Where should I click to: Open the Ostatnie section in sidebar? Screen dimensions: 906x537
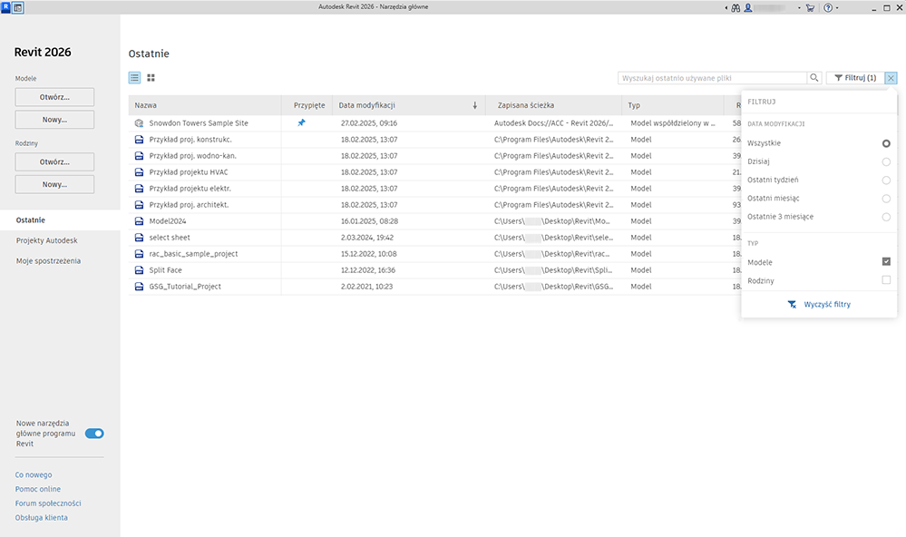(x=60, y=220)
